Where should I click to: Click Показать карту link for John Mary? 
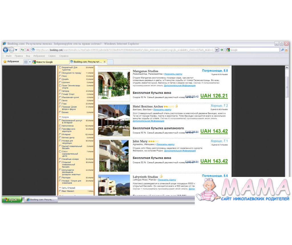tap(165, 144)
